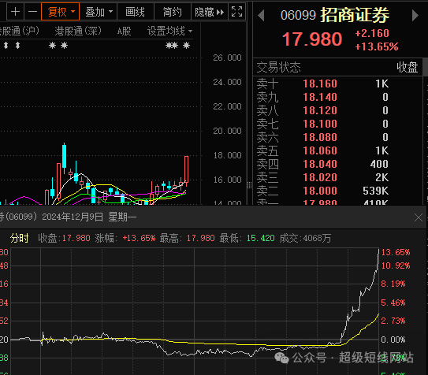Screen dimensions: 428x375
Task: Select 卖七 row price 18.100
Action: [x=320, y=124]
